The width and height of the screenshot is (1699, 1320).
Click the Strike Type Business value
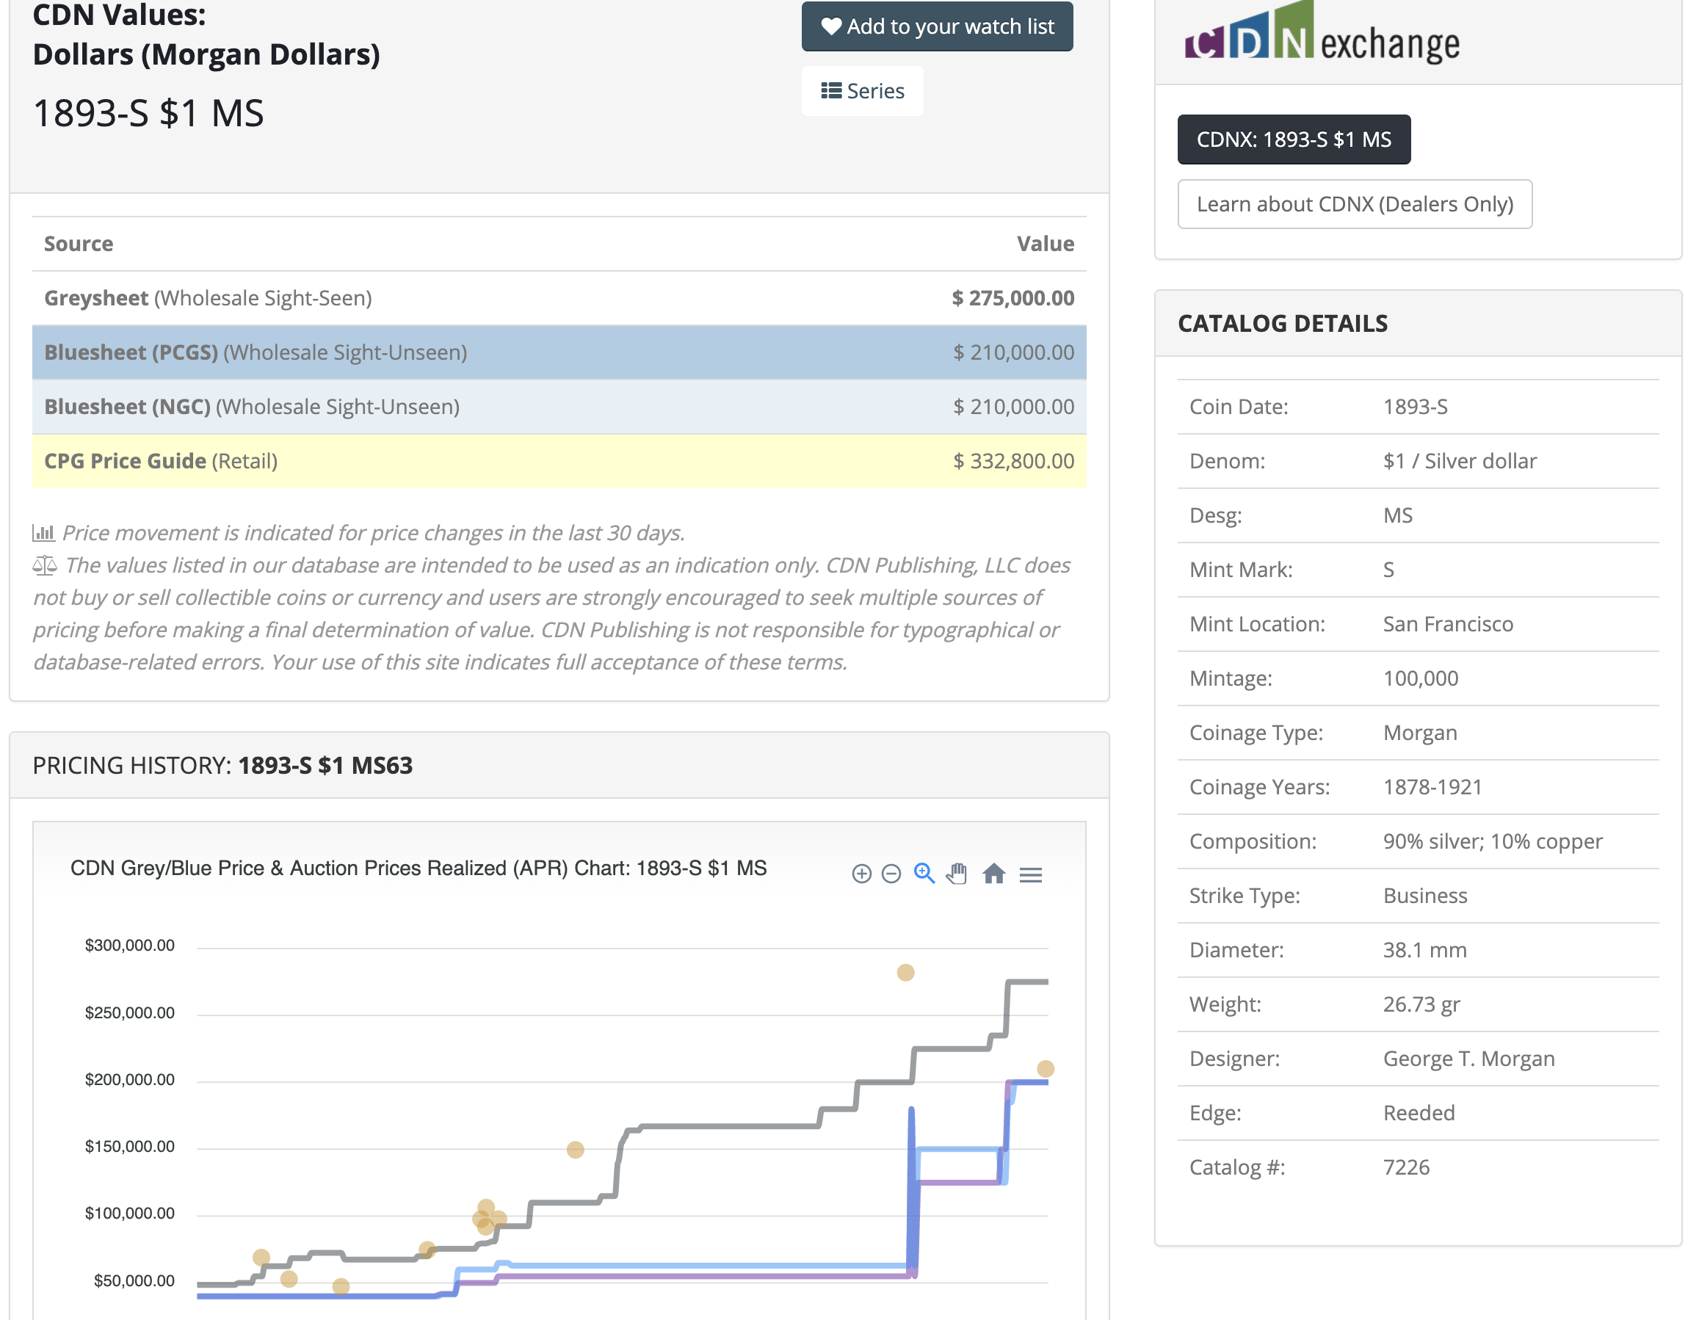click(x=1425, y=896)
